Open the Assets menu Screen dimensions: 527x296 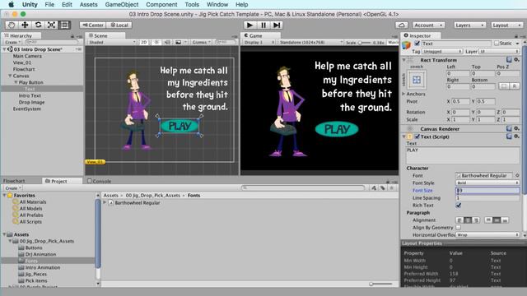click(x=88, y=5)
